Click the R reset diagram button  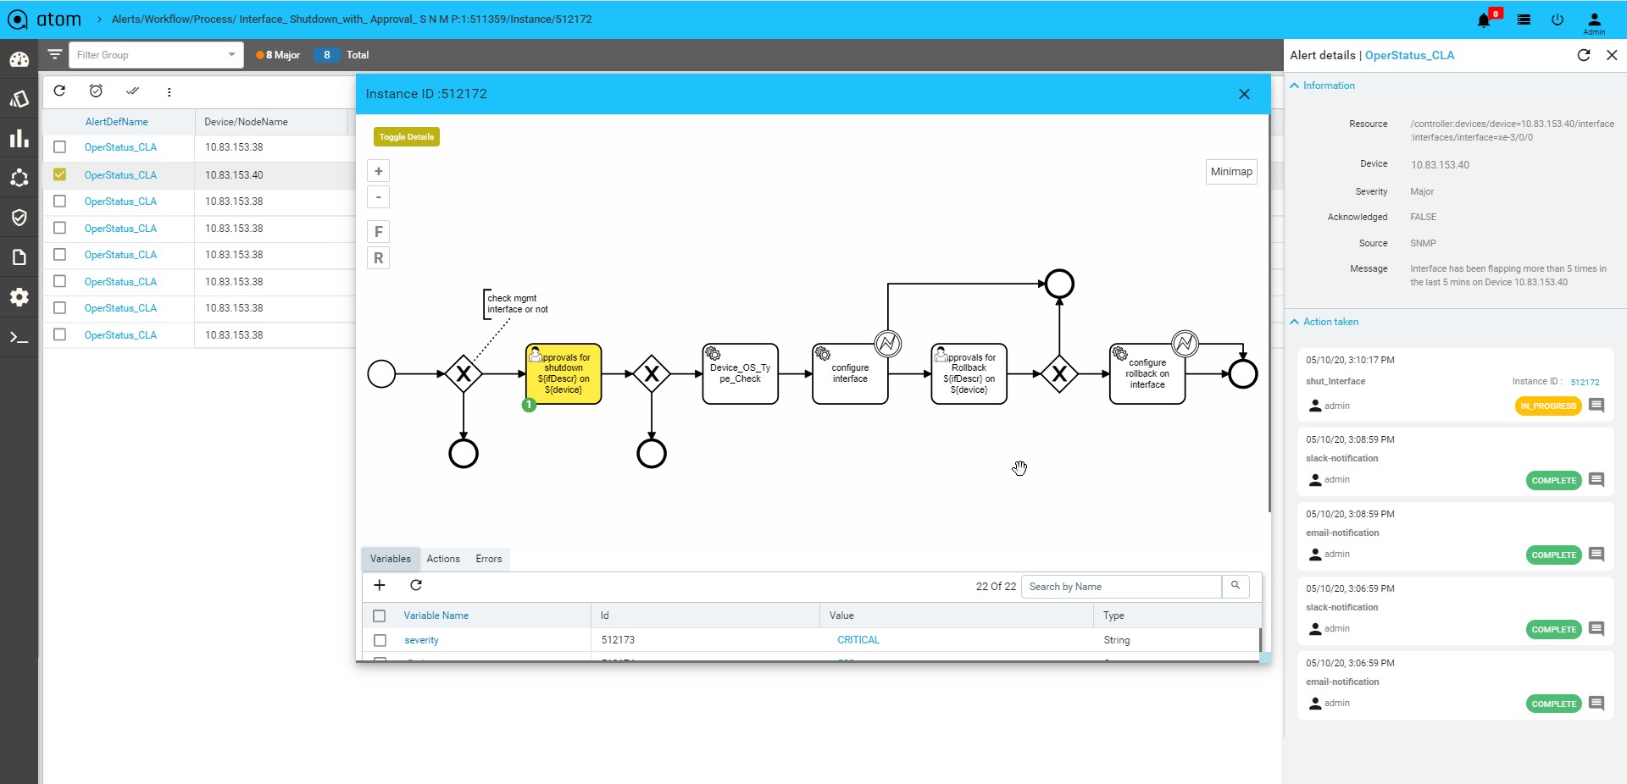click(379, 258)
